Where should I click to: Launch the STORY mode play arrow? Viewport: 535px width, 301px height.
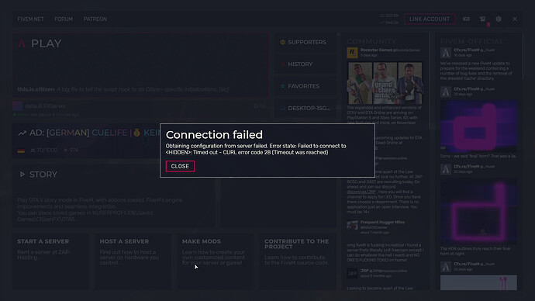22,175
